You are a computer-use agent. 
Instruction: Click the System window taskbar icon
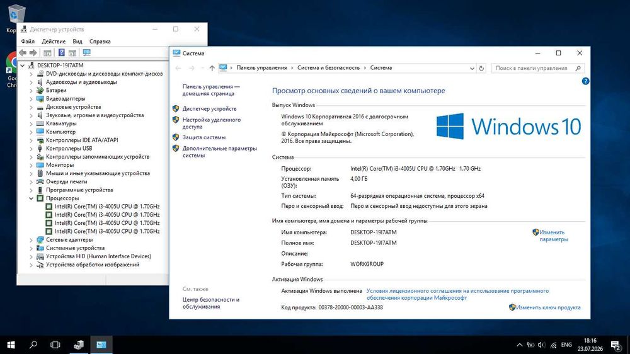101,345
